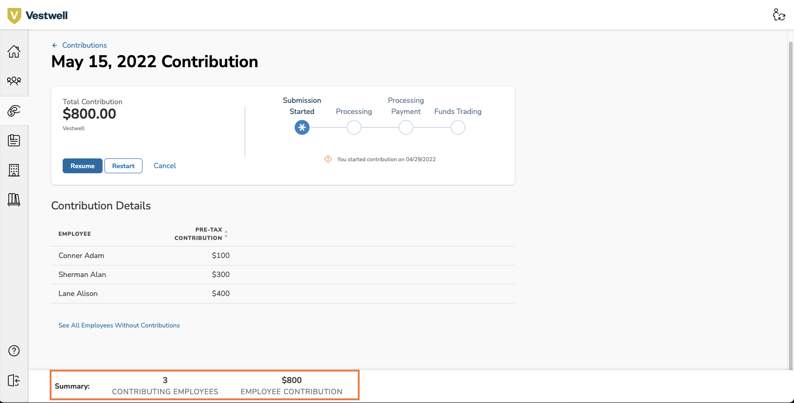This screenshot has height=403, width=794.
Task: Click the Restart button
Action: click(x=123, y=166)
